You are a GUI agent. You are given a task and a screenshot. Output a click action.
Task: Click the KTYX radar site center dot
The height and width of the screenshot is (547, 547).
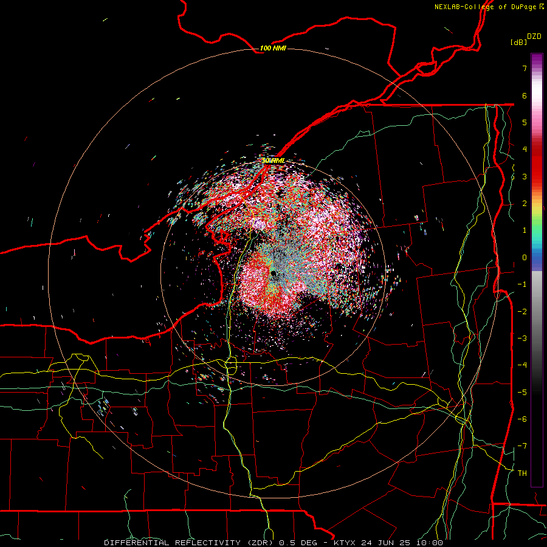click(x=273, y=273)
